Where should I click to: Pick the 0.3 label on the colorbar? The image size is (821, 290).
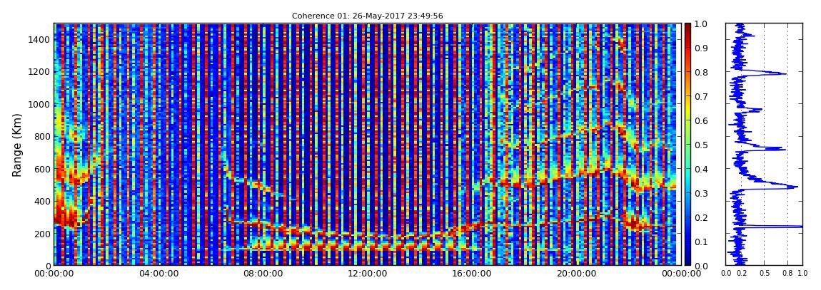click(x=702, y=193)
